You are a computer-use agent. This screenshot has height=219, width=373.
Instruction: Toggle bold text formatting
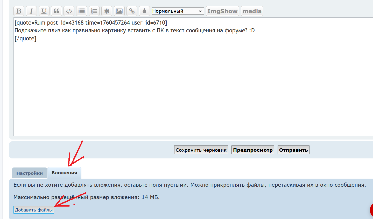(19, 11)
